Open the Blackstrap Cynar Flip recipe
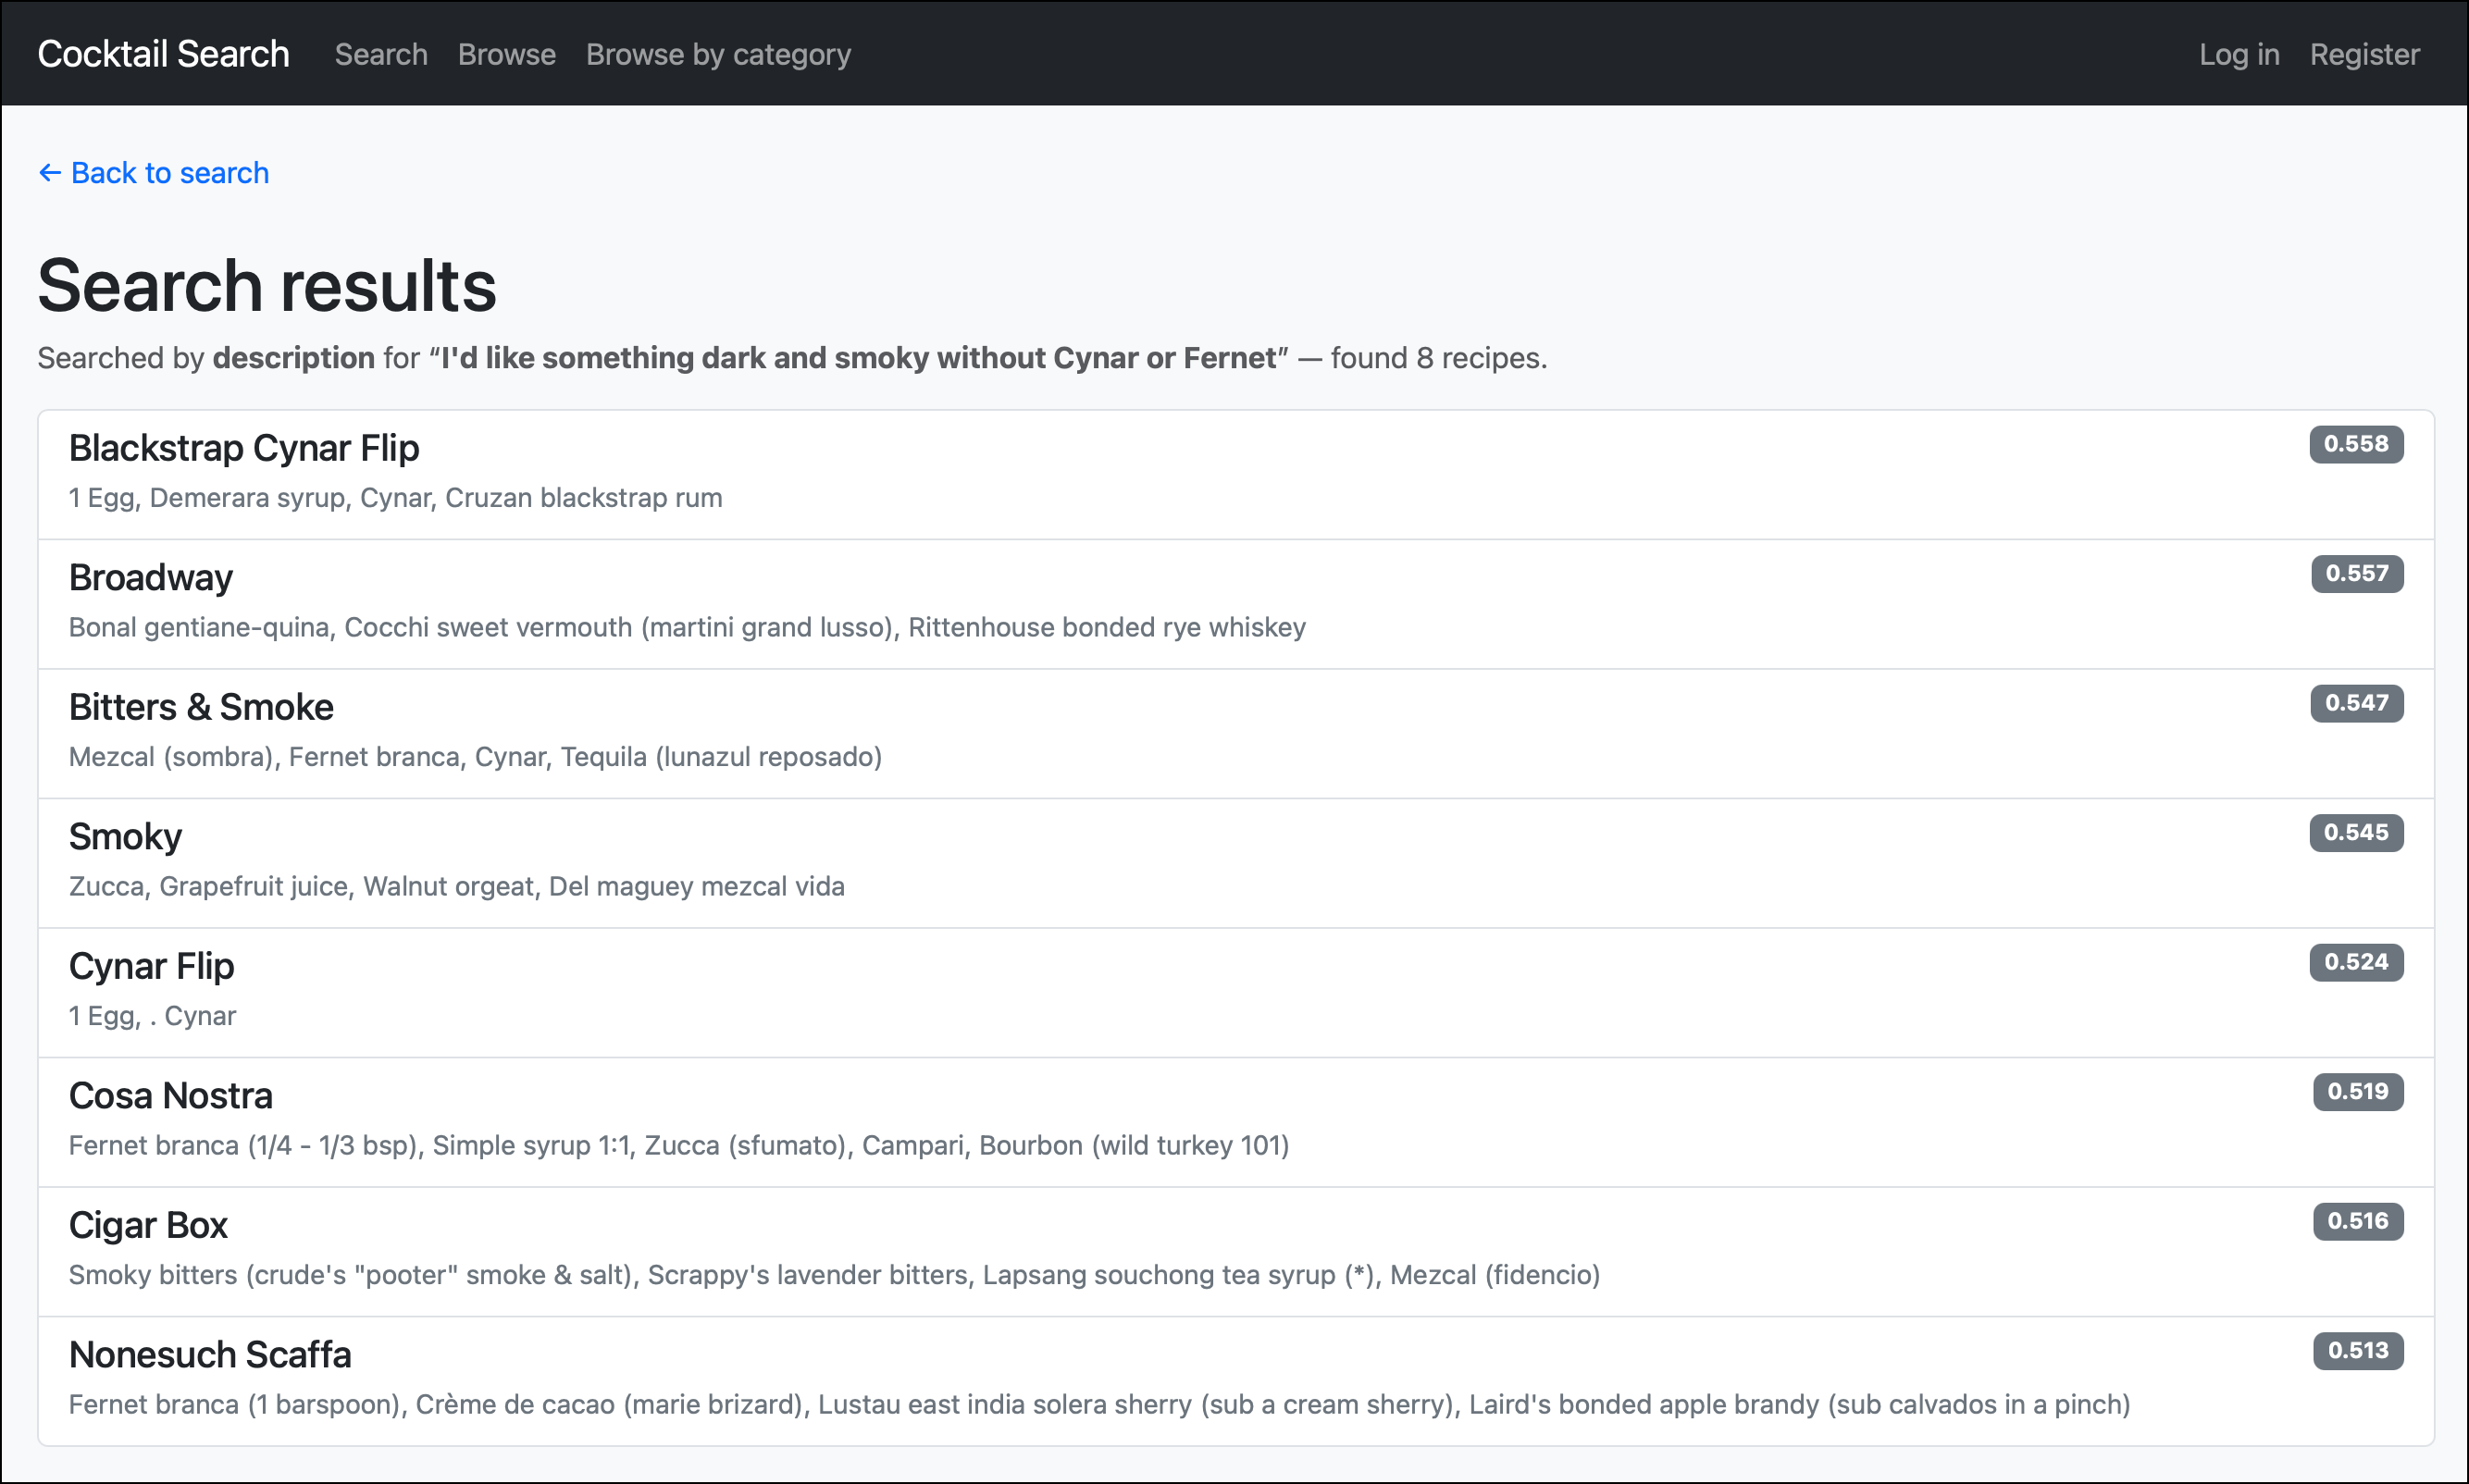 244,448
